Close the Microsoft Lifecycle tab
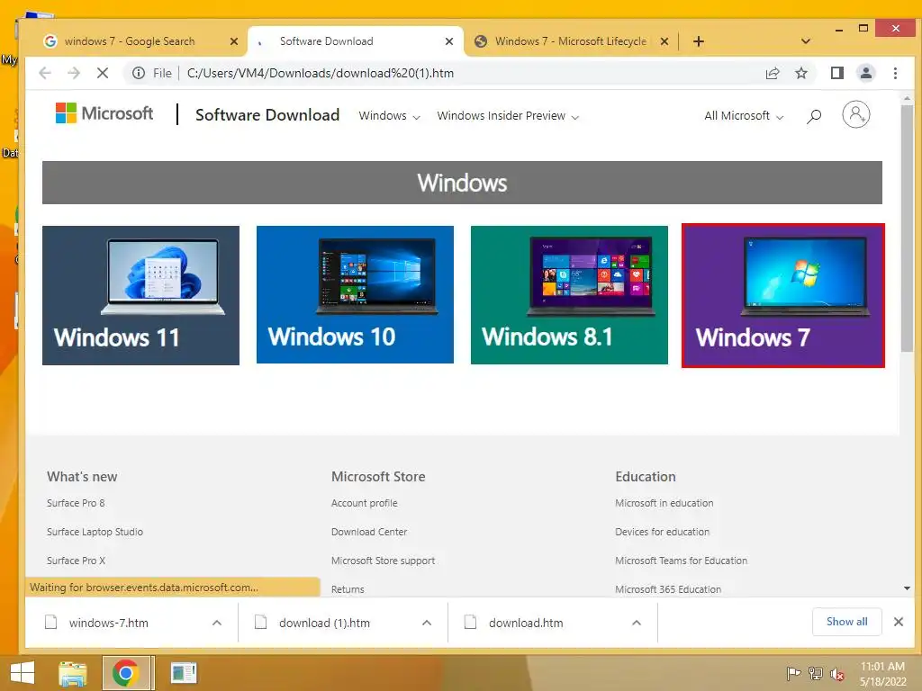This screenshot has height=691, width=922. tap(664, 41)
